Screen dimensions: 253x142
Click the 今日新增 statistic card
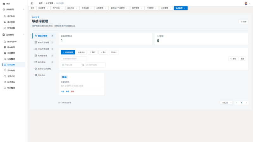[x=201, y=39]
